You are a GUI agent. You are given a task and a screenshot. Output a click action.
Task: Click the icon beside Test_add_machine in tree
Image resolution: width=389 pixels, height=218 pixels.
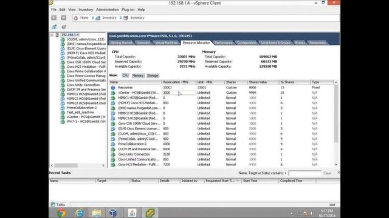(63, 113)
